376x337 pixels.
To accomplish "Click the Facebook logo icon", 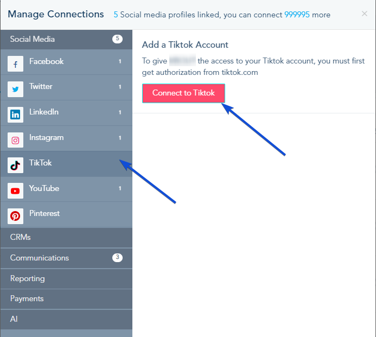I will [x=15, y=64].
